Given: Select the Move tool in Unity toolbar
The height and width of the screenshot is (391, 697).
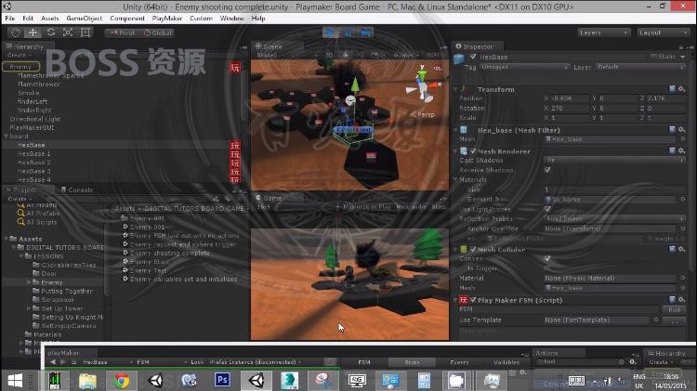Looking at the screenshot, I should coord(33,33).
